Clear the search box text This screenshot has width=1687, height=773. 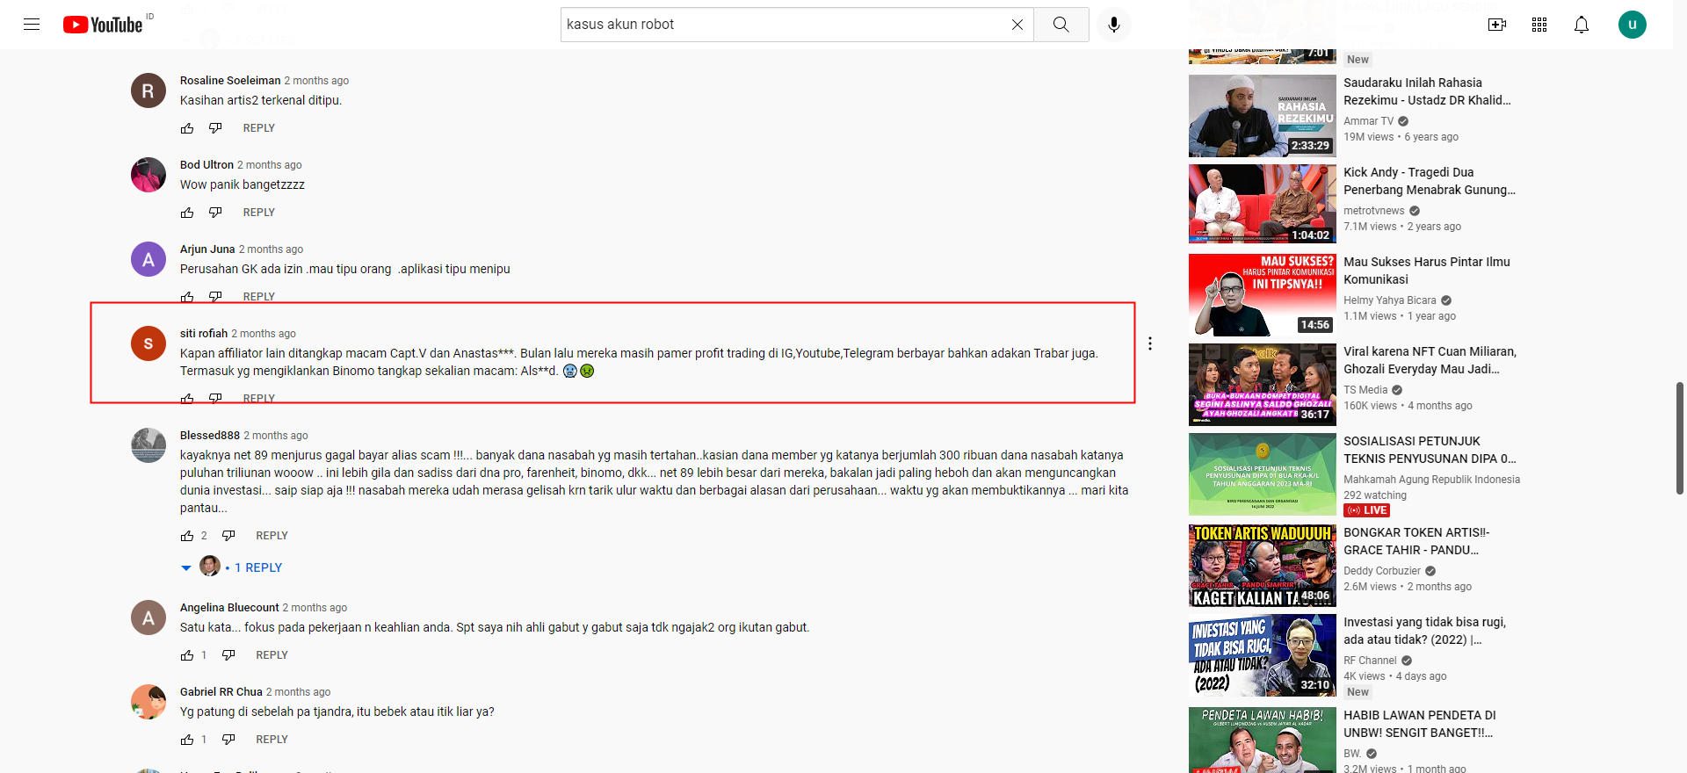pos(1017,25)
